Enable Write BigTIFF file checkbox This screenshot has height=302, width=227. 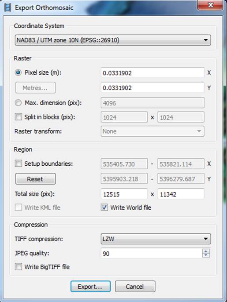[19, 267]
